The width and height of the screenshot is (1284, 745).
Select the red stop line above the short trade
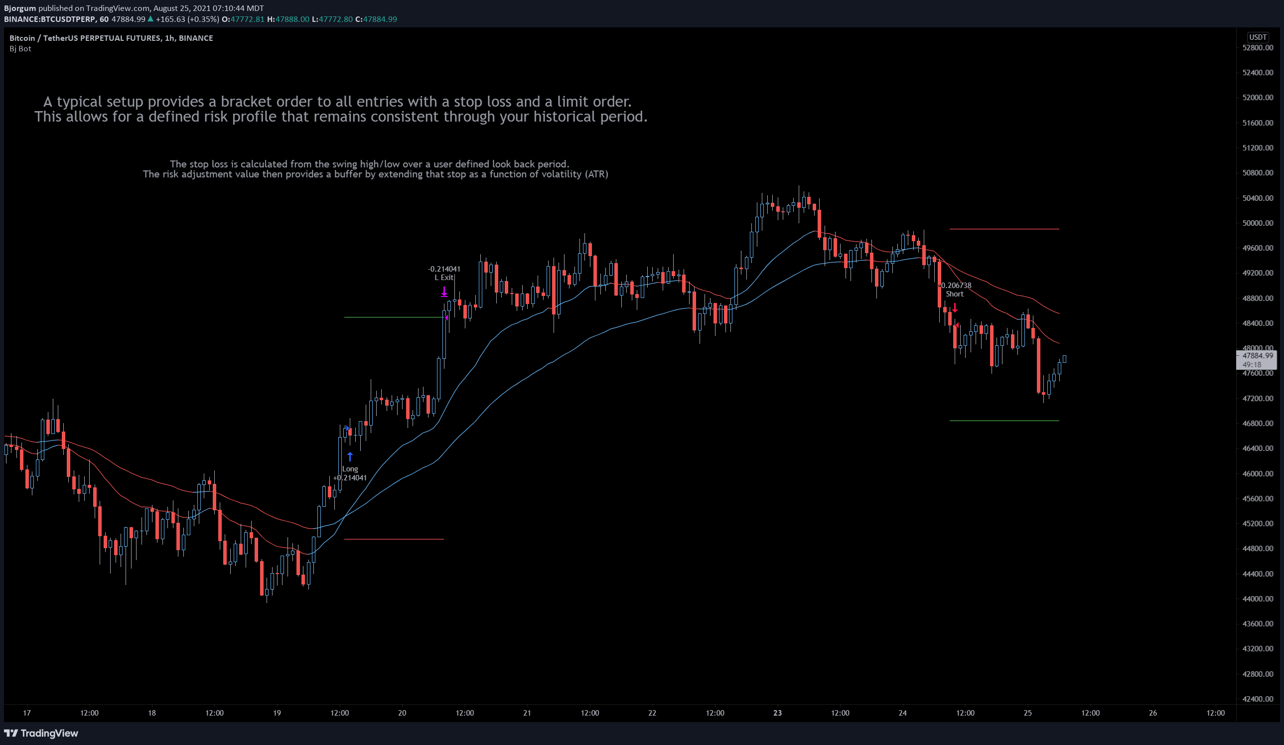(x=1004, y=229)
